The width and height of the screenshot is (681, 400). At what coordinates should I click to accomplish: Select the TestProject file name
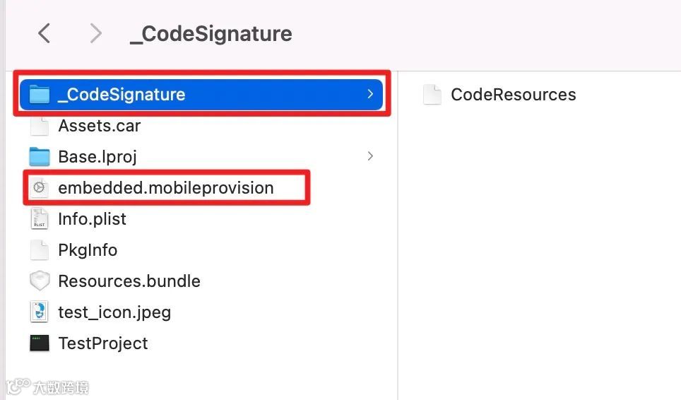(103, 343)
